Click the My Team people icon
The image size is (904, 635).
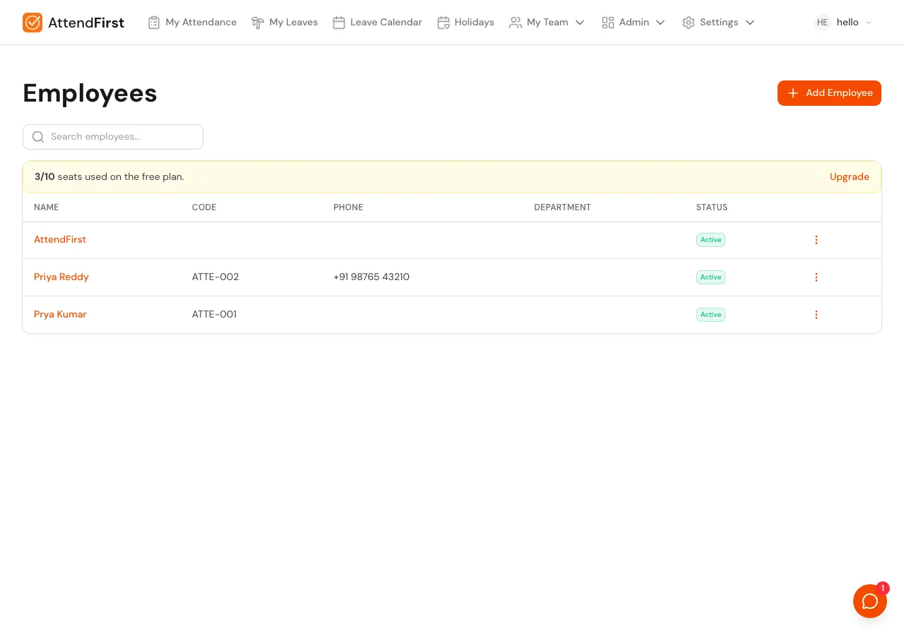[516, 23]
